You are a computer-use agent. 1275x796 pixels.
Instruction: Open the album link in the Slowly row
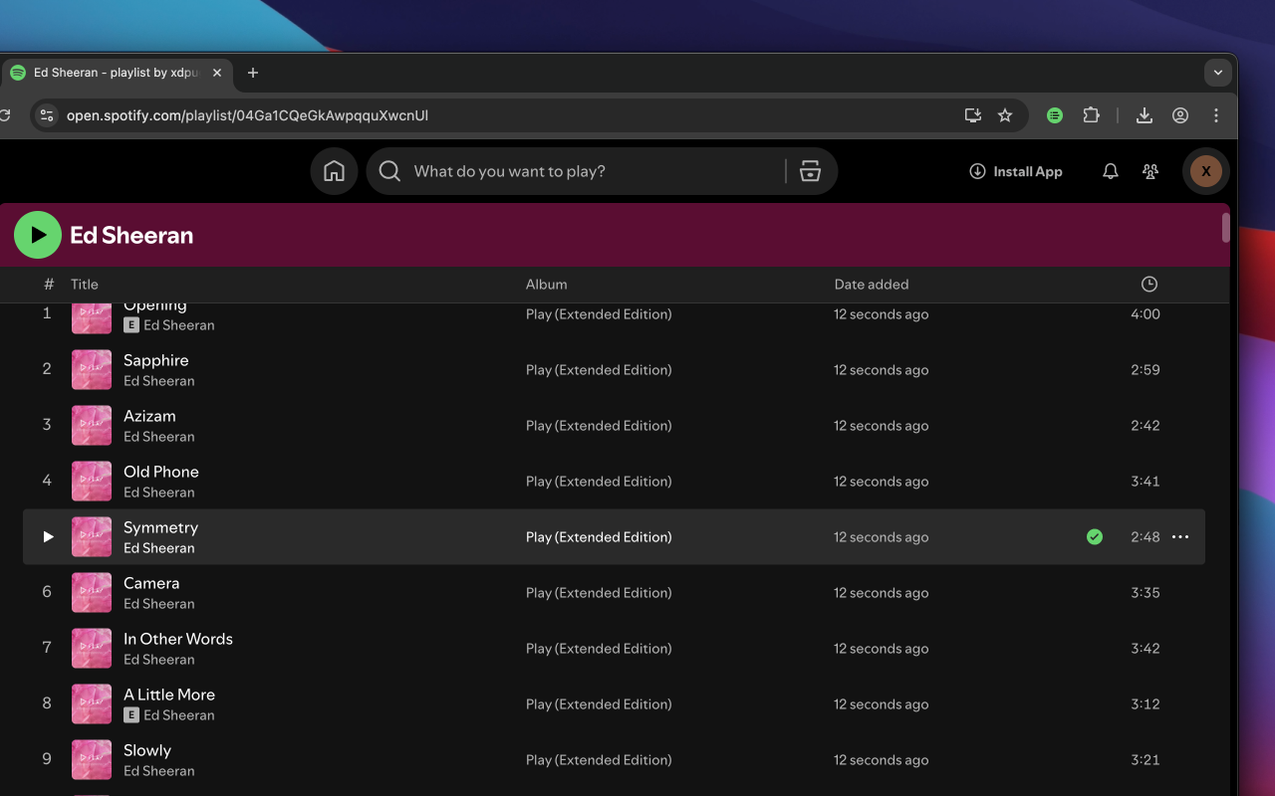[599, 760]
